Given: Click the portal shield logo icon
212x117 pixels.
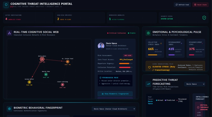Looking at the screenshot, I should click(x=6, y=5).
